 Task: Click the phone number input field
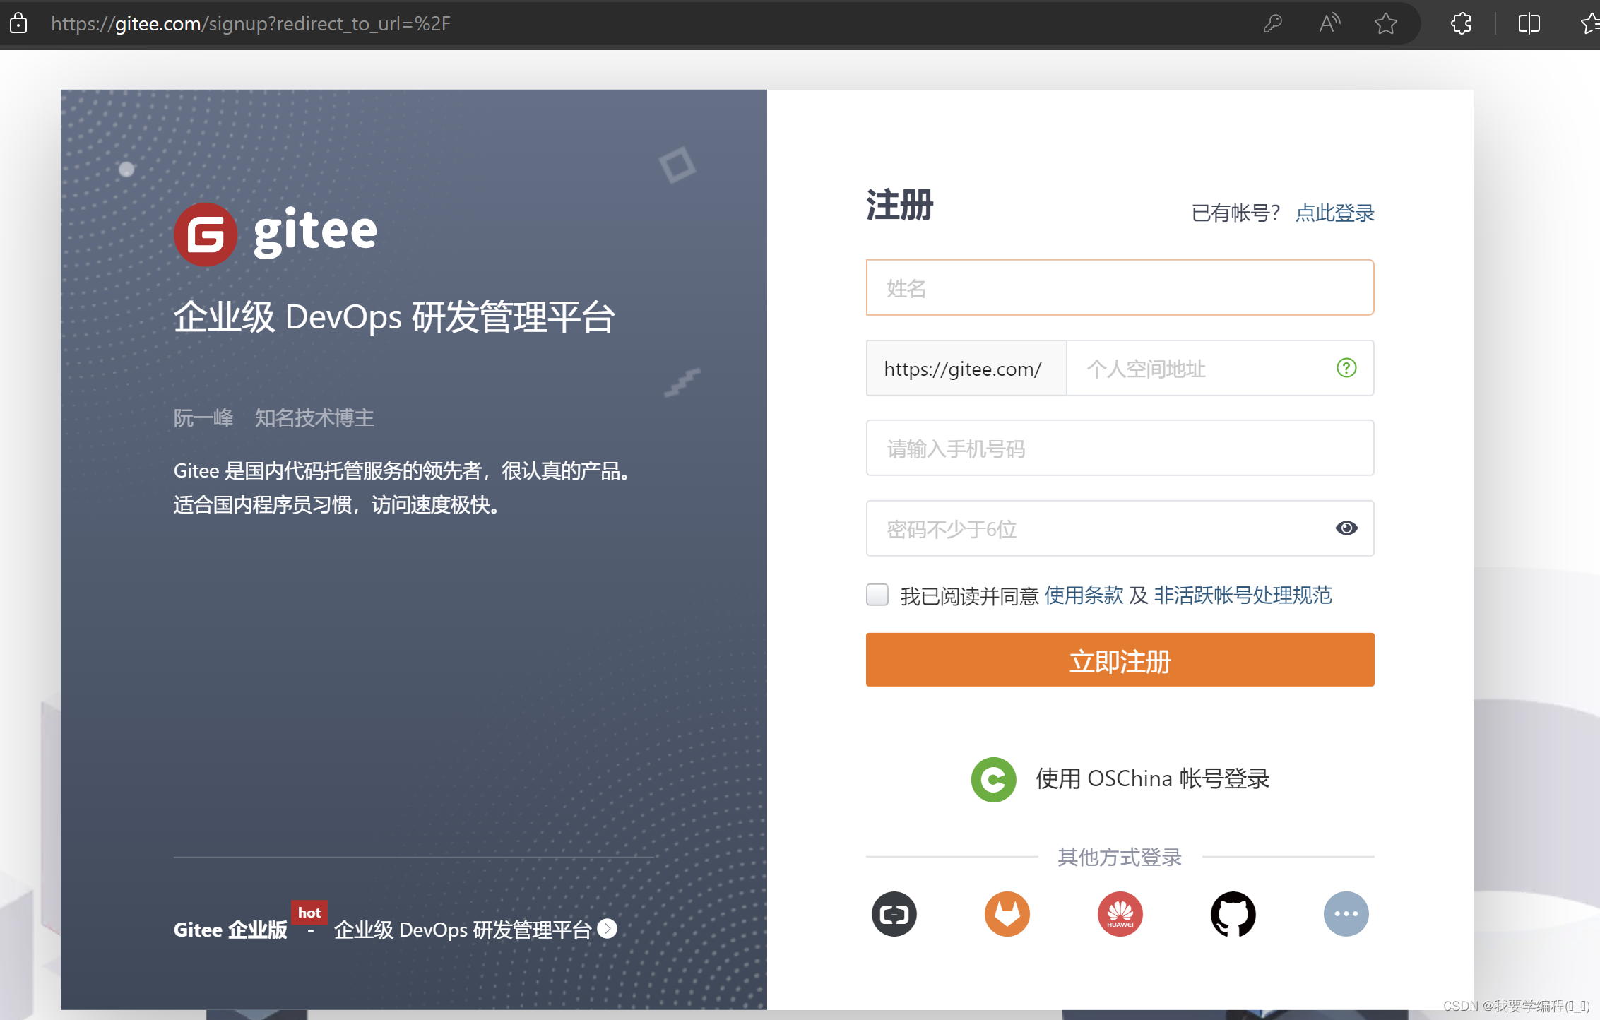pos(1120,449)
